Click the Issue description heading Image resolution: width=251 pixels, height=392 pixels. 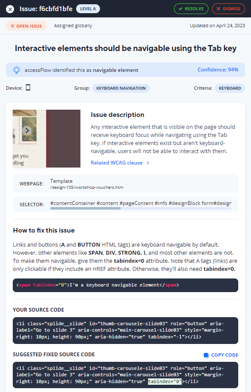[117, 115]
